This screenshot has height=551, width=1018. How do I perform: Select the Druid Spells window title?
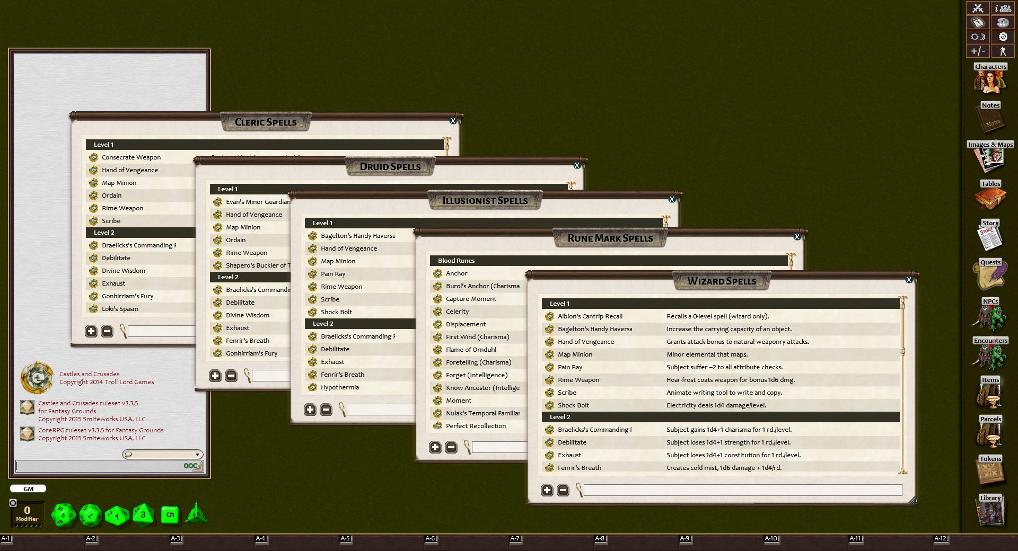[x=390, y=166]
